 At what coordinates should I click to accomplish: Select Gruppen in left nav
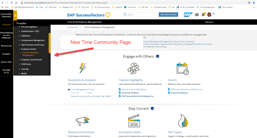pos(6,54)
